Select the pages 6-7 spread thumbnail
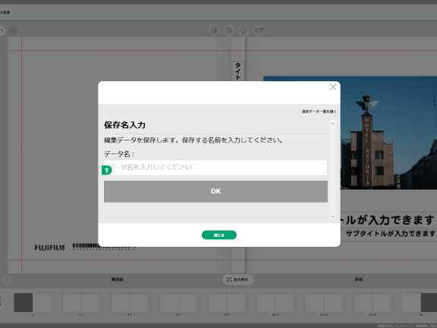The height and width of the screenshot is (328, 437). pos(178,302)
